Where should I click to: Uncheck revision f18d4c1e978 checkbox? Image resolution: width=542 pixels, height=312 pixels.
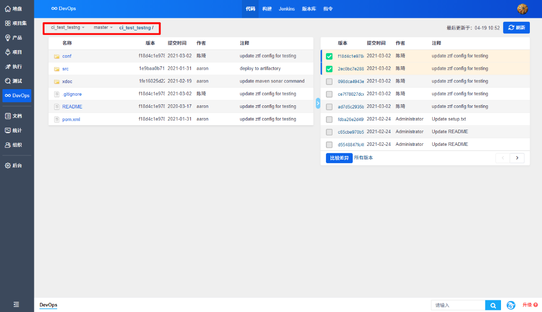(329, 56)
